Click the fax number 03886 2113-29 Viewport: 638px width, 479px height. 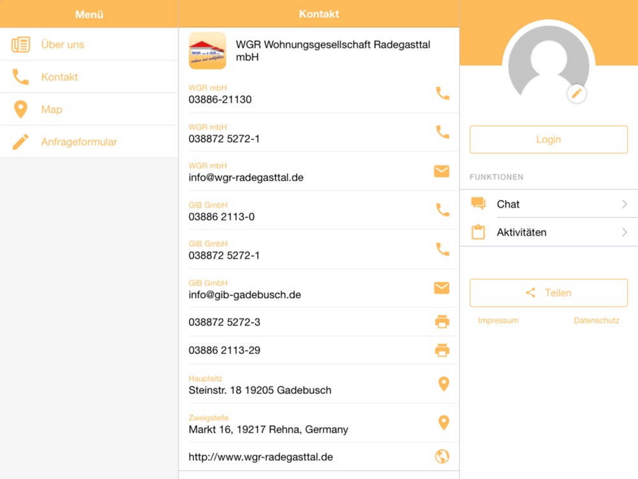pos(225,350)
